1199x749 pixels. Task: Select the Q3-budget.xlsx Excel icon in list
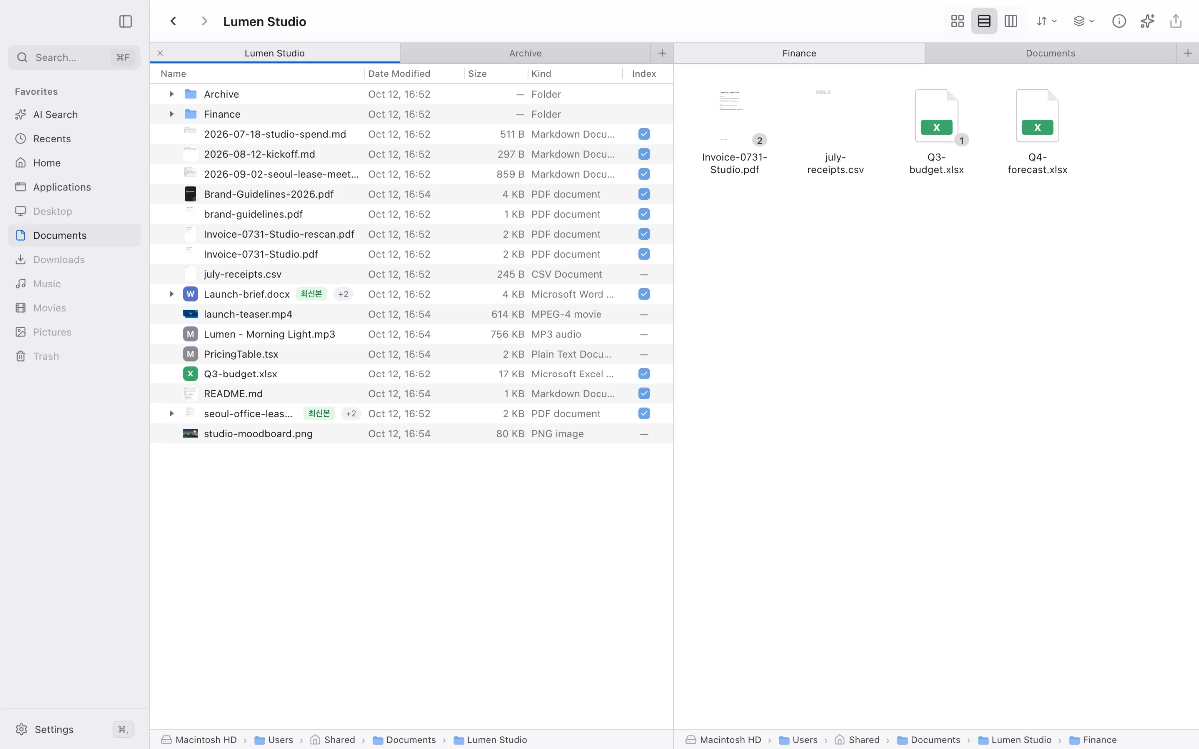[190, 374]
